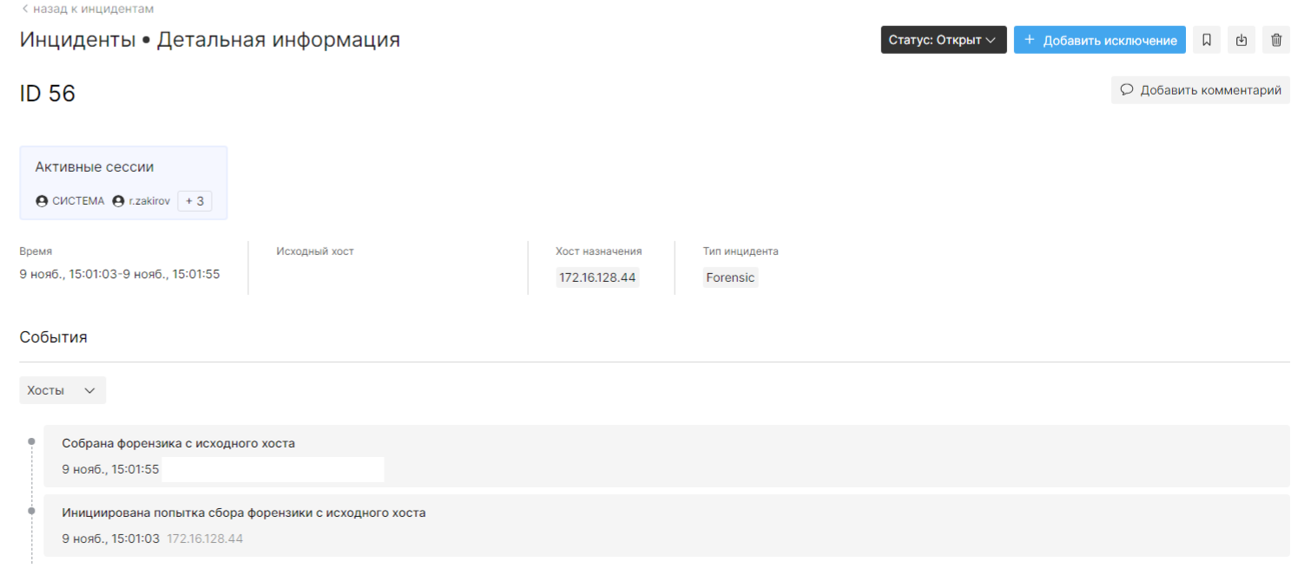Click the 'ID 56' heading

[x=48, y=94]
